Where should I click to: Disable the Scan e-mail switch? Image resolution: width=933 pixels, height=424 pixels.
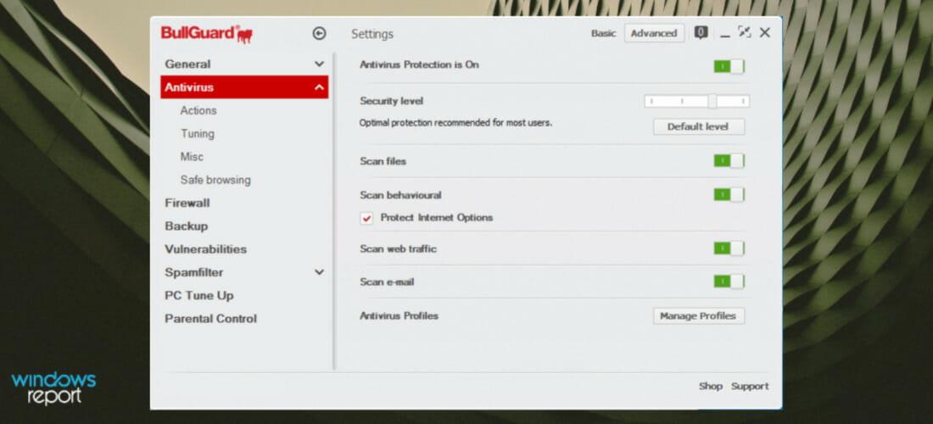(x=729, y=282)
